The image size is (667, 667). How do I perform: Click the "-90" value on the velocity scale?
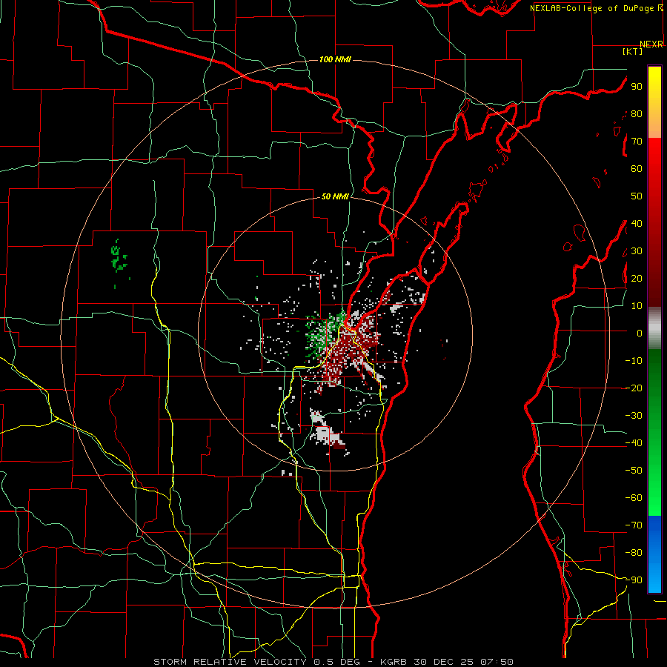(x=634, y=580)
